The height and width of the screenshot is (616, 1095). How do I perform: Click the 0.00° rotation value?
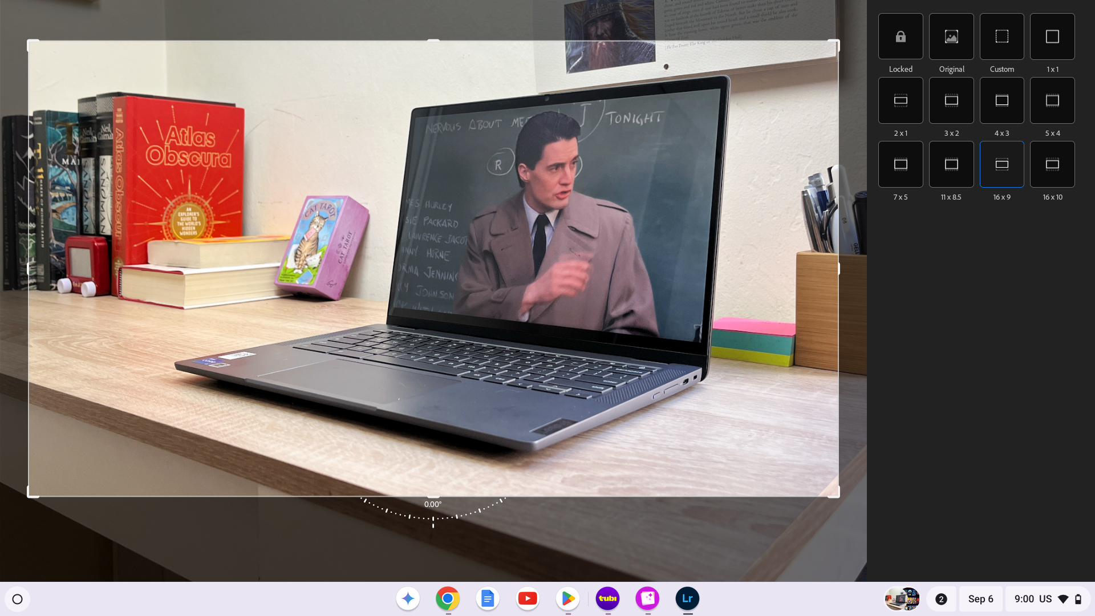point(433,504)
